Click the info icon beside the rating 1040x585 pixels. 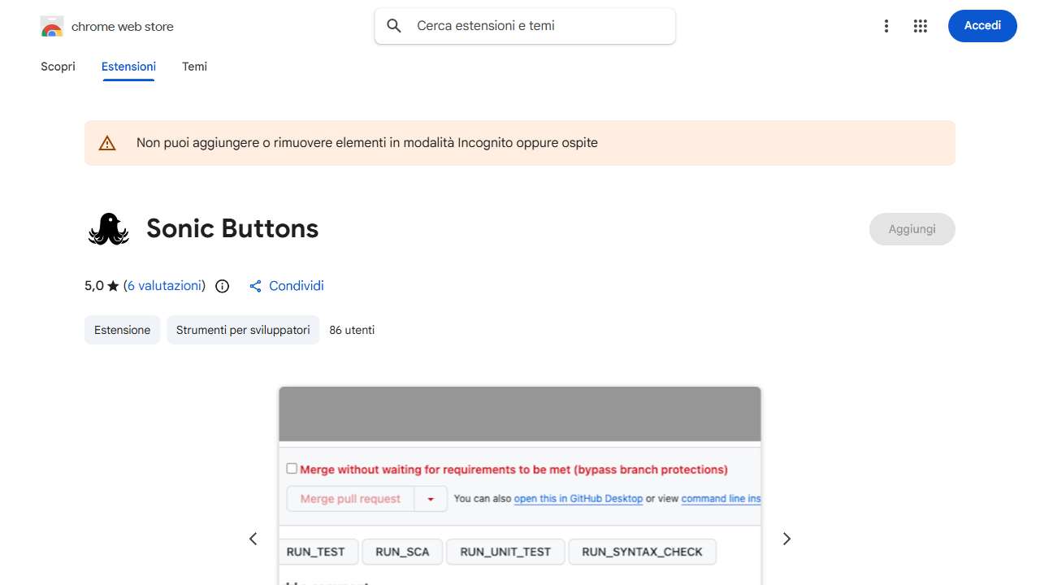pyautogui.click(x=222, y=286)
